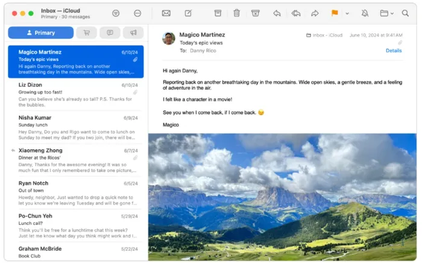
Task: Click the Danny Rico recipient name
Action: coord(203,51)
